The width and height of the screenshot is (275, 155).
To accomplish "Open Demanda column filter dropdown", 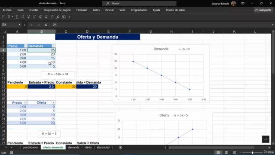I will (x=53, y=46).
